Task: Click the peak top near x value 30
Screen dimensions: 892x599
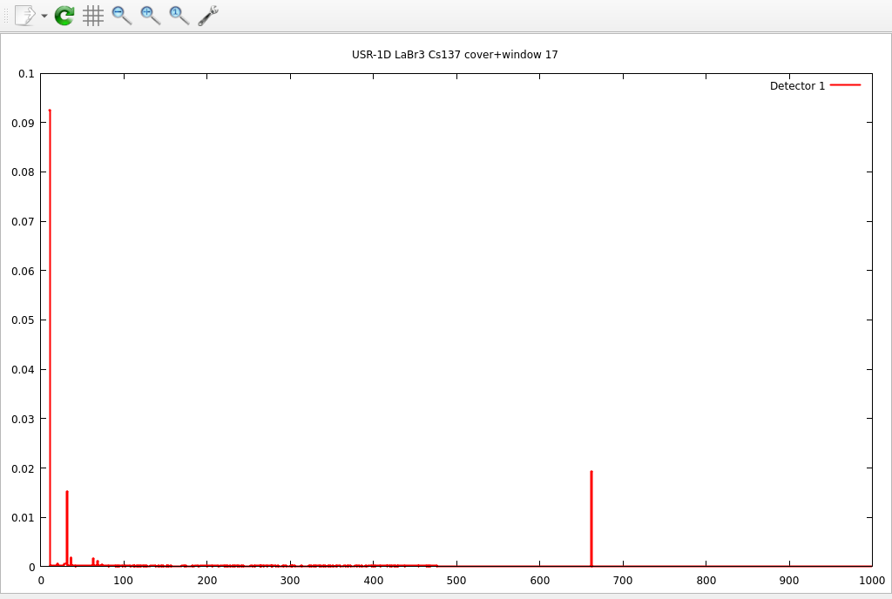Action: click(67, 492)
